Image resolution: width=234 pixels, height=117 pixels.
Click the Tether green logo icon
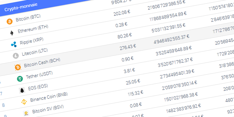[x=20, y=79]
